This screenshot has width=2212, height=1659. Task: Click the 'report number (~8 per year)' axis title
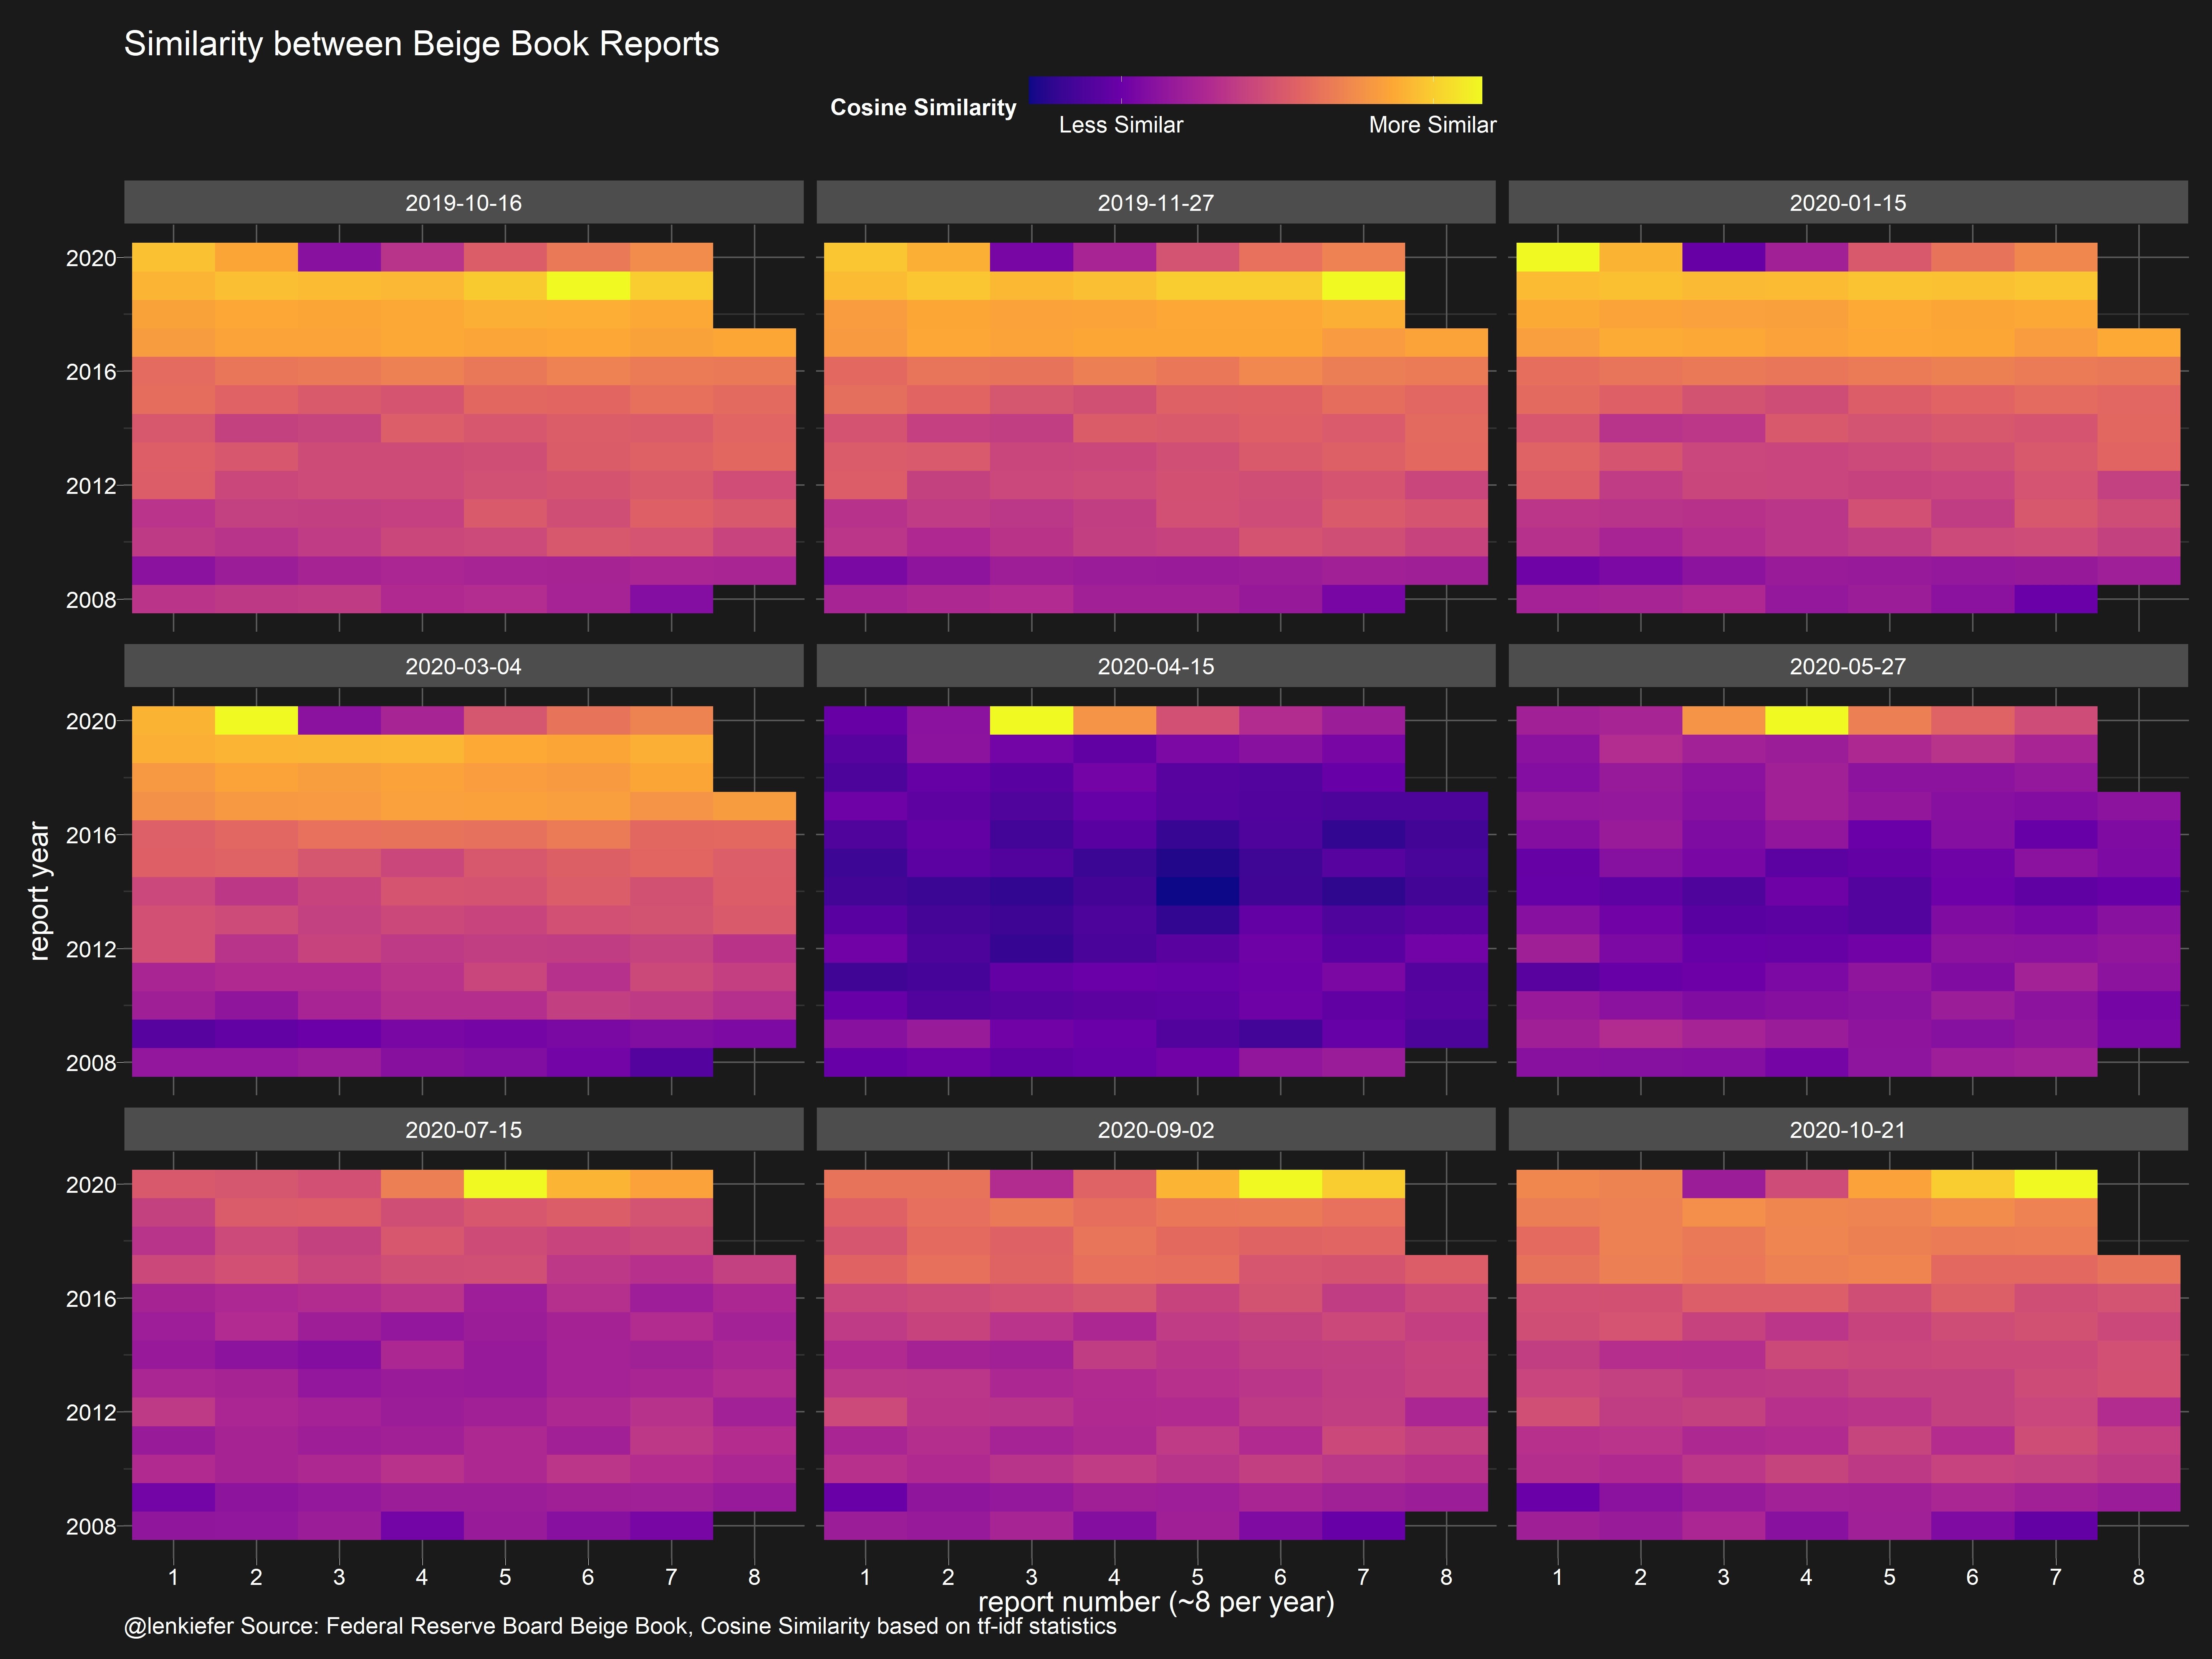click(1156, 1602)
